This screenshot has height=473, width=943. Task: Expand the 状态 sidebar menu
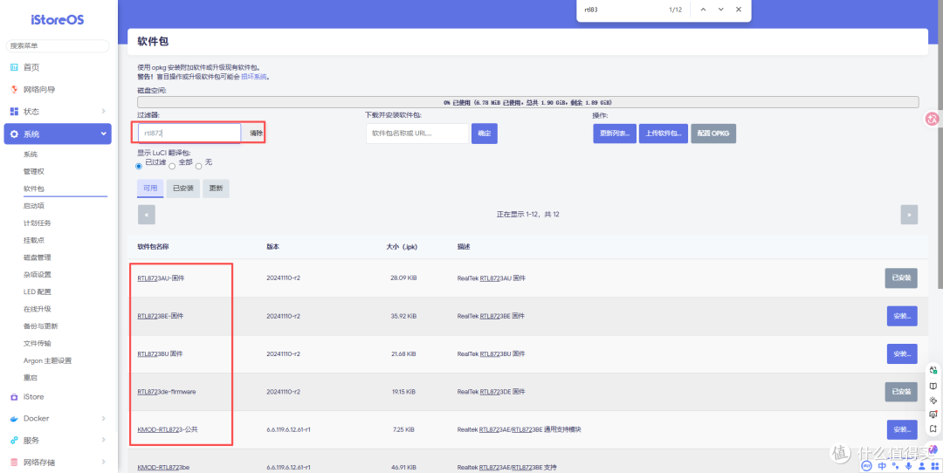click(x=103, y=111)
